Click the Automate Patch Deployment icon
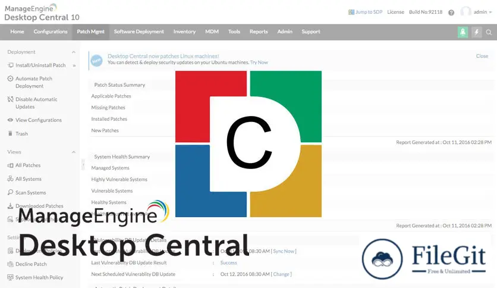 10,79
